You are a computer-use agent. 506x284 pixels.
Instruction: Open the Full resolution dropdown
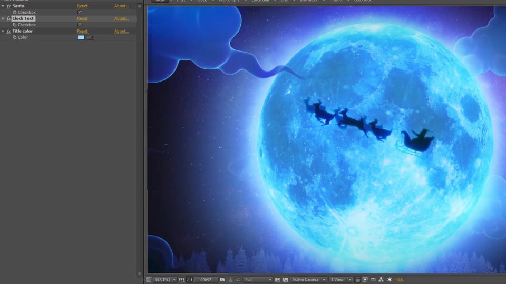coord(258,279)
